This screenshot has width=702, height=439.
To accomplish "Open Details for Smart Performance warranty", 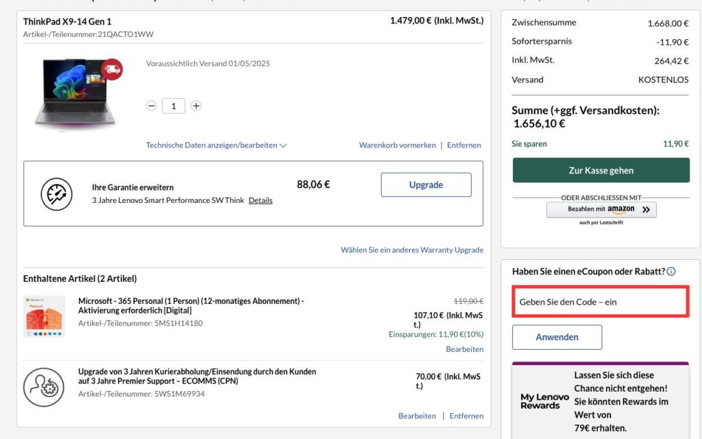I will [261, 200].
